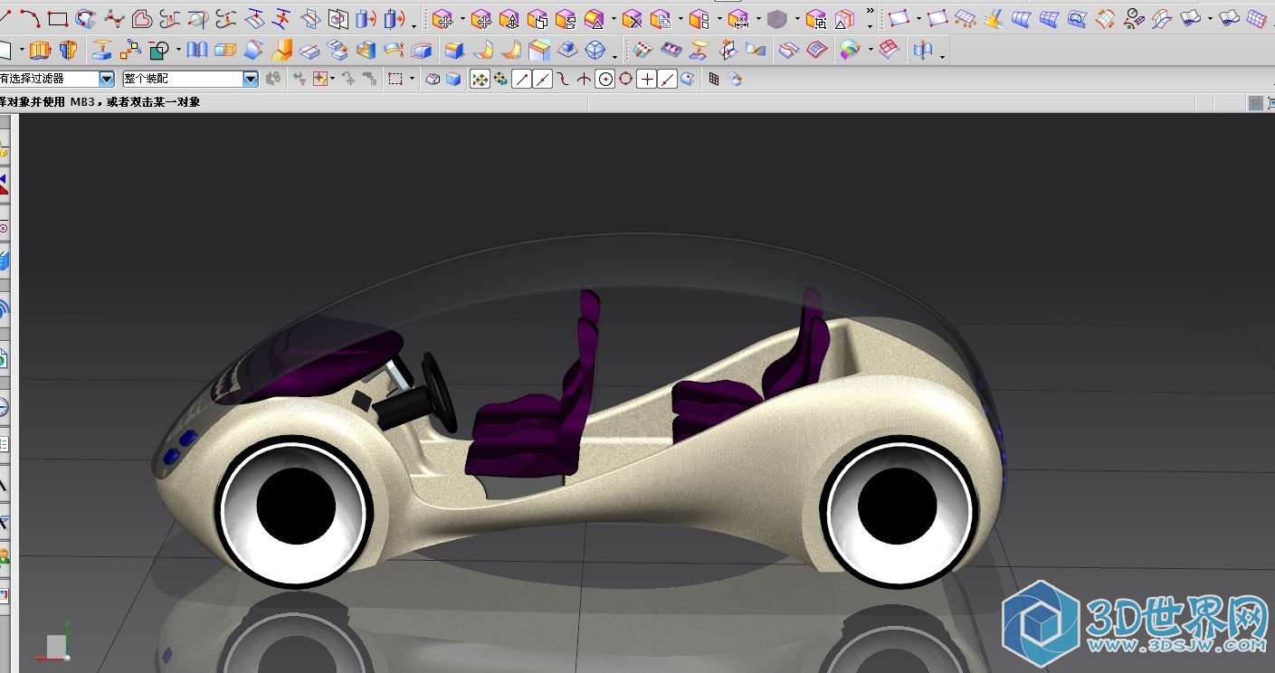This screenshot has height=673, width=1275.
Task: Select the Shell hollow box tool
Action: coord(366,50)
